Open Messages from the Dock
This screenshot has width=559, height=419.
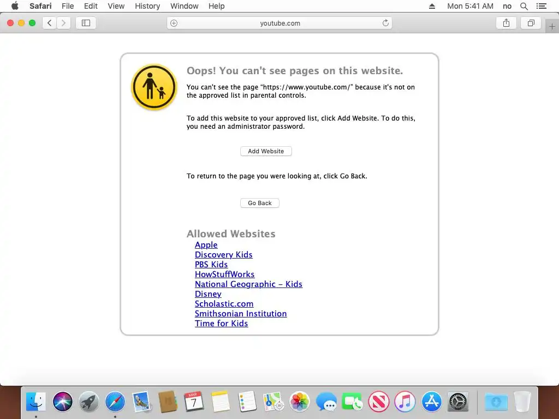pos(326,402)
